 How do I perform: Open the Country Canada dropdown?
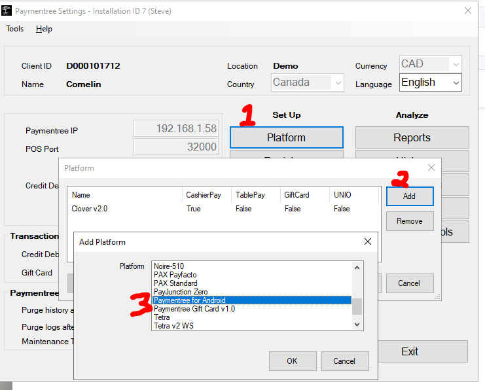(308, 82)
